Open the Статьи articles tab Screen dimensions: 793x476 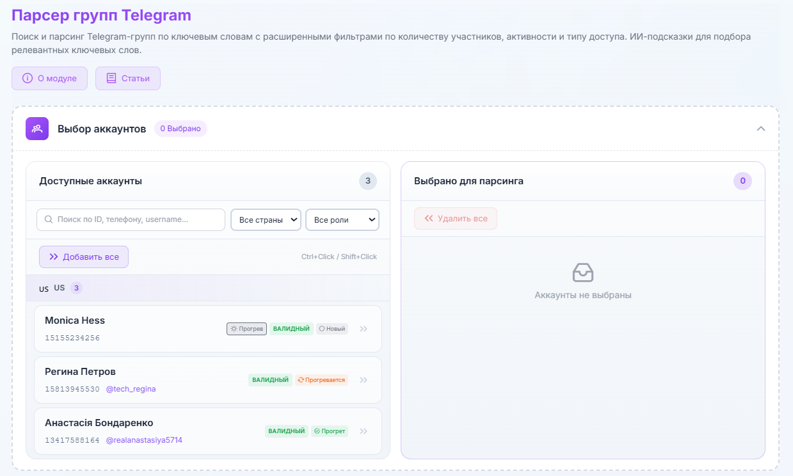click(x=128, y=79)
